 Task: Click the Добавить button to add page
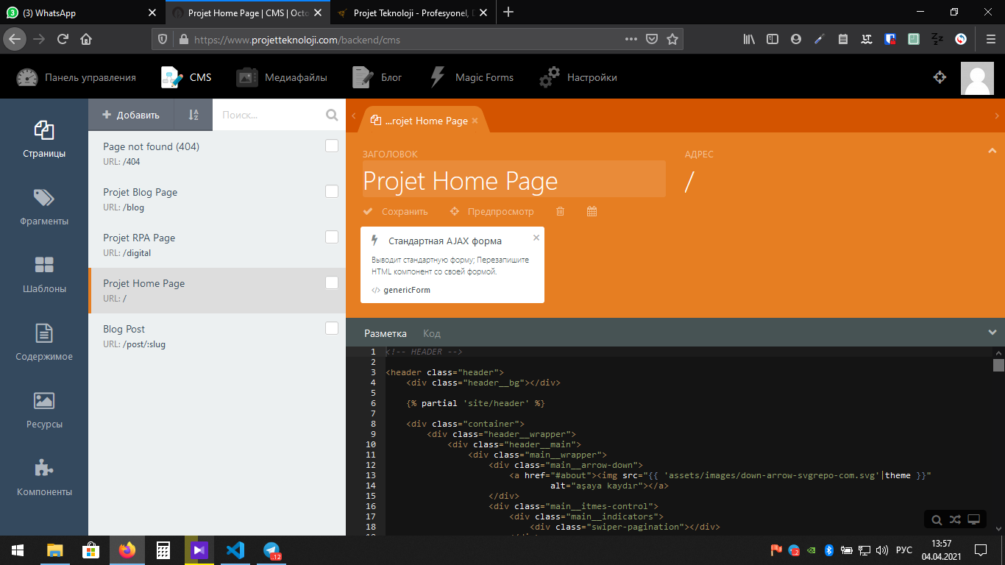tap(131, 115)
